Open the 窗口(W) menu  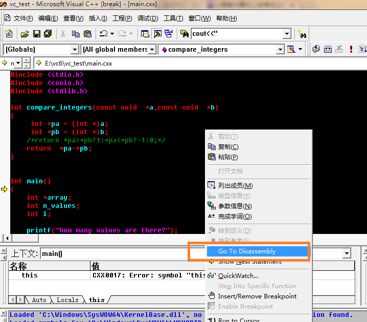pos(200,18)
